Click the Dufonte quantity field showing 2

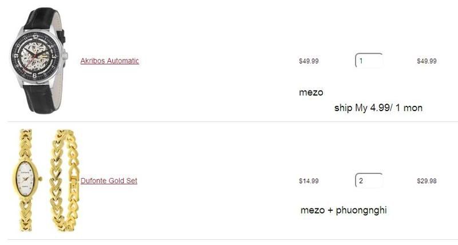[369, 181]
